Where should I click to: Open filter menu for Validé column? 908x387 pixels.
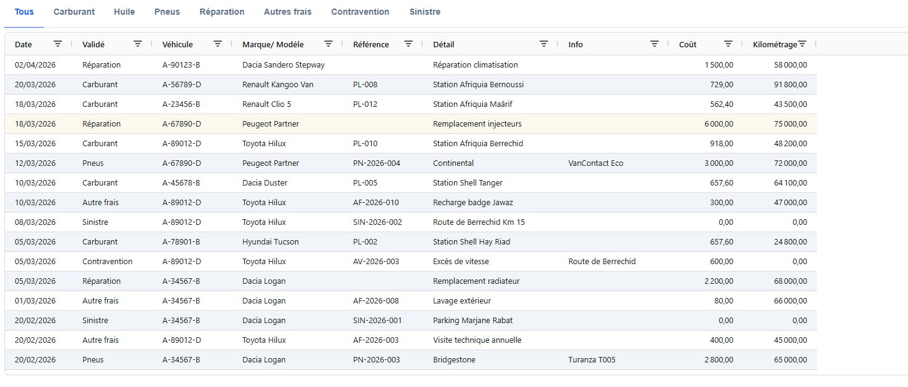[x=138, y=44]
